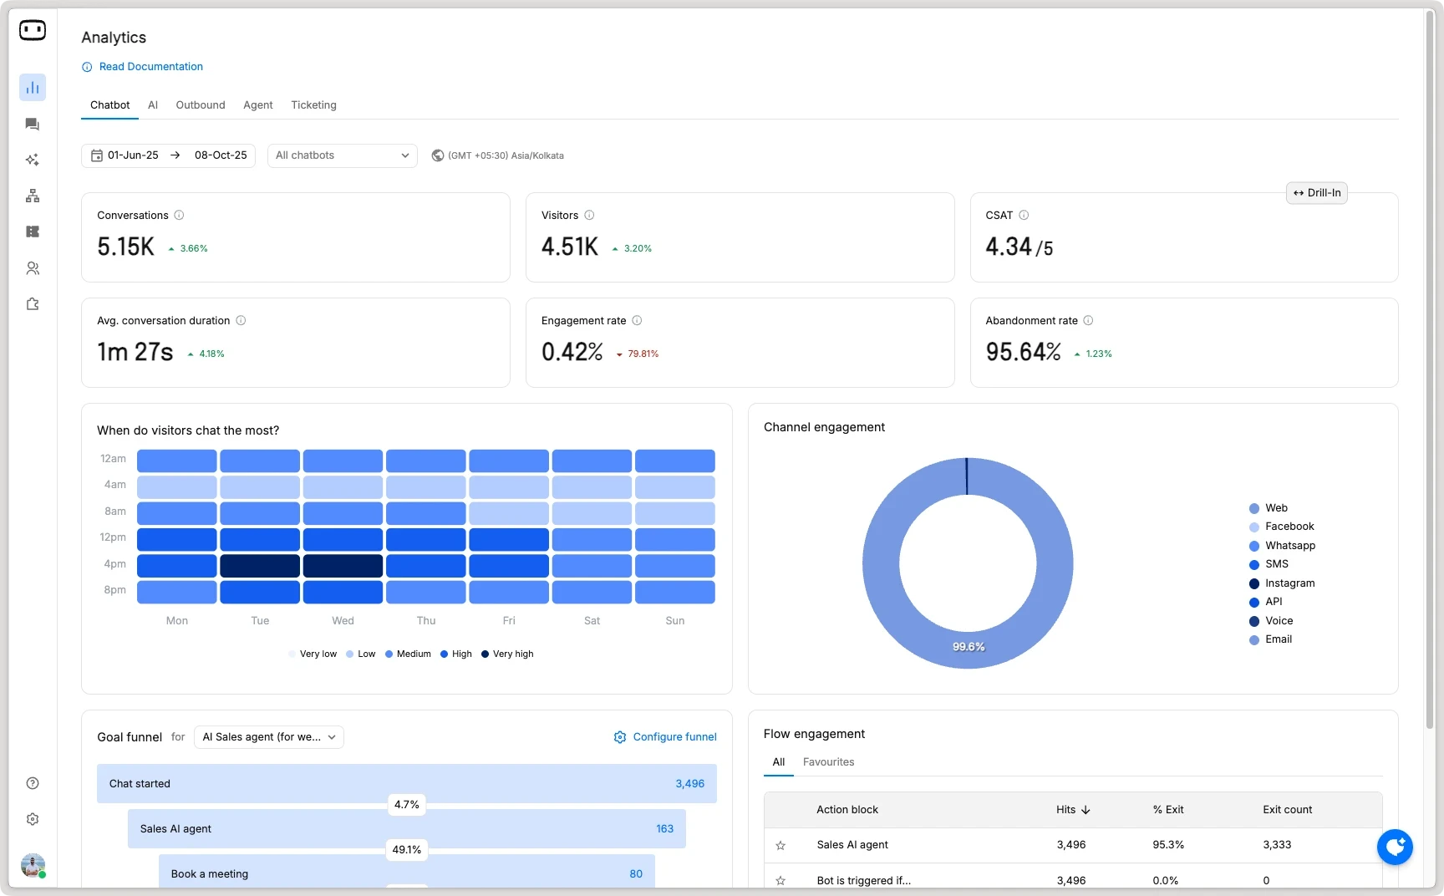Click the Read Documentation link
This screenshot has width=1444, height=896.
pos(150,67)
